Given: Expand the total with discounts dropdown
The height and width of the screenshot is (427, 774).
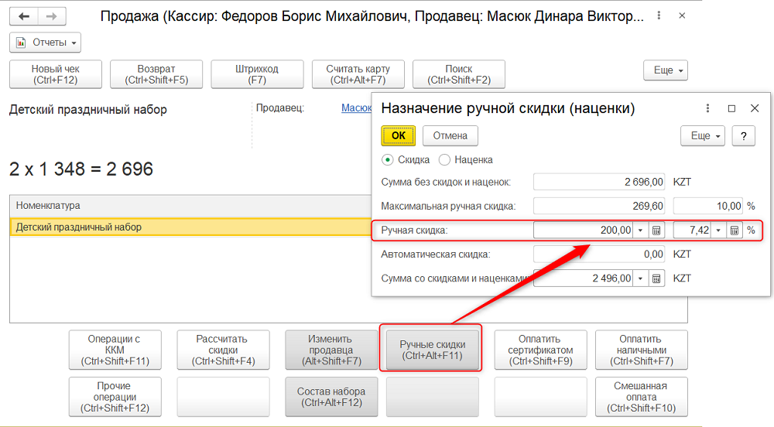Looking at the screenshot, I should click(x=639, y=278).
